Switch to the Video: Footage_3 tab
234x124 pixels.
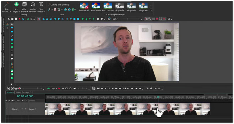(x=24, y=92)
